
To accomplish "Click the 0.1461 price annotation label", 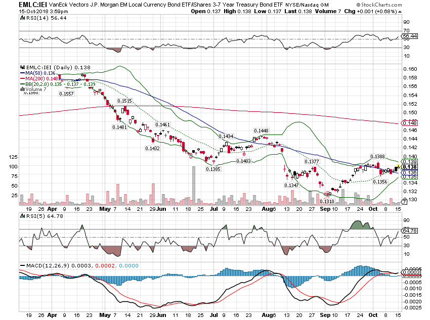I will click(x=162, y=125).
